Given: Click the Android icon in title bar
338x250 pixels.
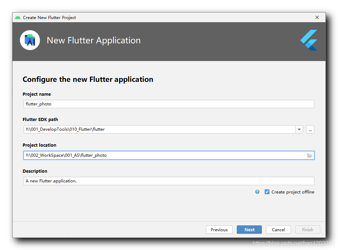Looking at the screenshot, I should (18, 17).
